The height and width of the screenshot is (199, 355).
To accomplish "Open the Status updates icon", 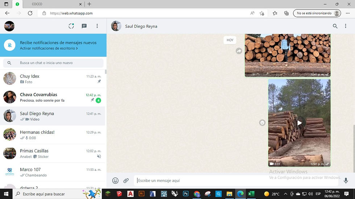I will (x=71, y=26).
